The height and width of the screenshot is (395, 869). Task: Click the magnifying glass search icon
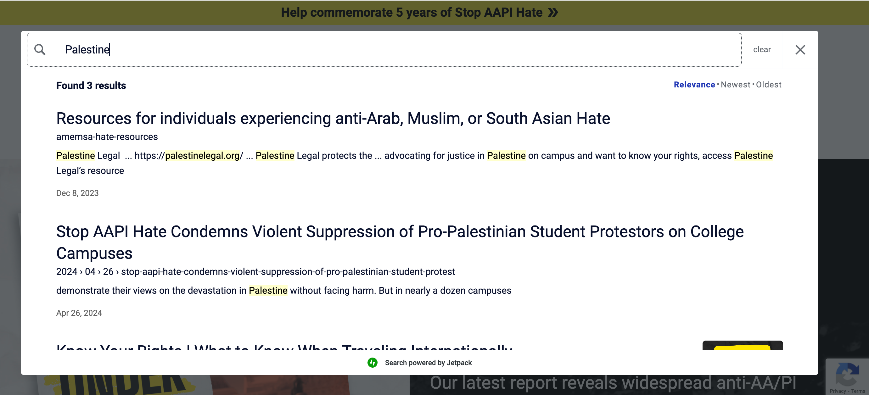point(40,50)
